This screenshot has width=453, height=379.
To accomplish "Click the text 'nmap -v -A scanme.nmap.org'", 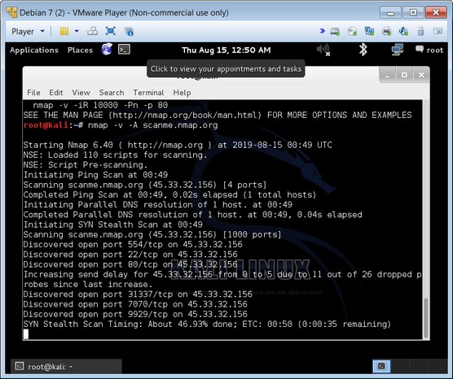I will click(x=152, y=125).
